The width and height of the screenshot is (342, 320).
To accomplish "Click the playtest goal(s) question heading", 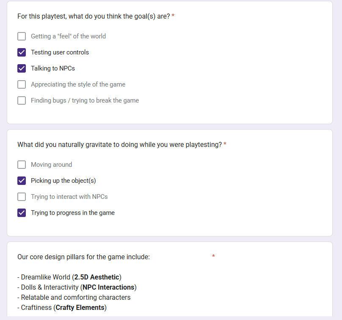I will 94,16.
